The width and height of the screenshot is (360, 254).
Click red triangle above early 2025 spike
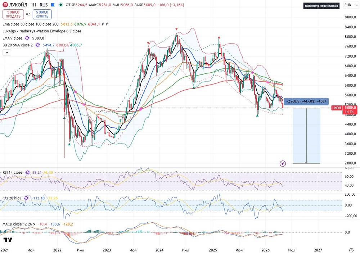pyautogui.click(x=219, y=38)
